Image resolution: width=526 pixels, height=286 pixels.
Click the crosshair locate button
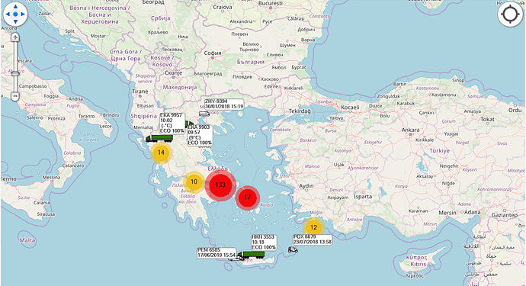(x=510, y=14)
